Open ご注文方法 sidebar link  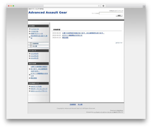(x=34, y=31)
